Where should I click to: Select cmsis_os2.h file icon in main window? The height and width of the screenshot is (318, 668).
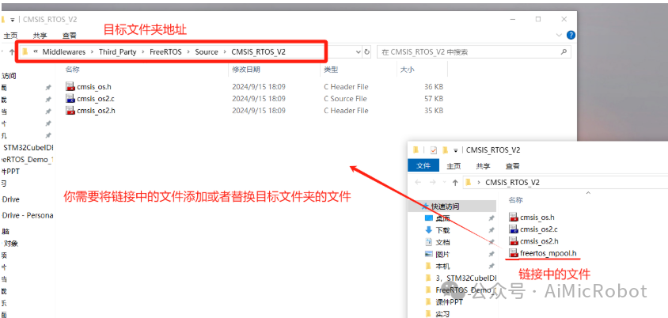coord(70,110)
